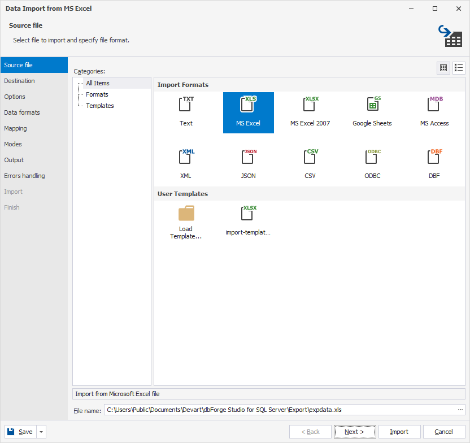Open the Options wizard page
Viewport: 470px width, 443px height.
[x=34, y=97]
